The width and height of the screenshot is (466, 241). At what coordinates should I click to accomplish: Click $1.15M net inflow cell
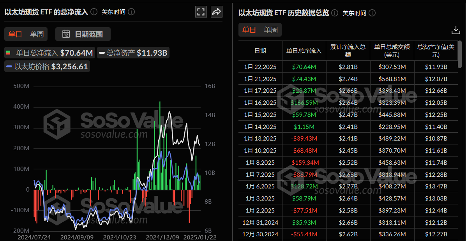coord(304,127)
